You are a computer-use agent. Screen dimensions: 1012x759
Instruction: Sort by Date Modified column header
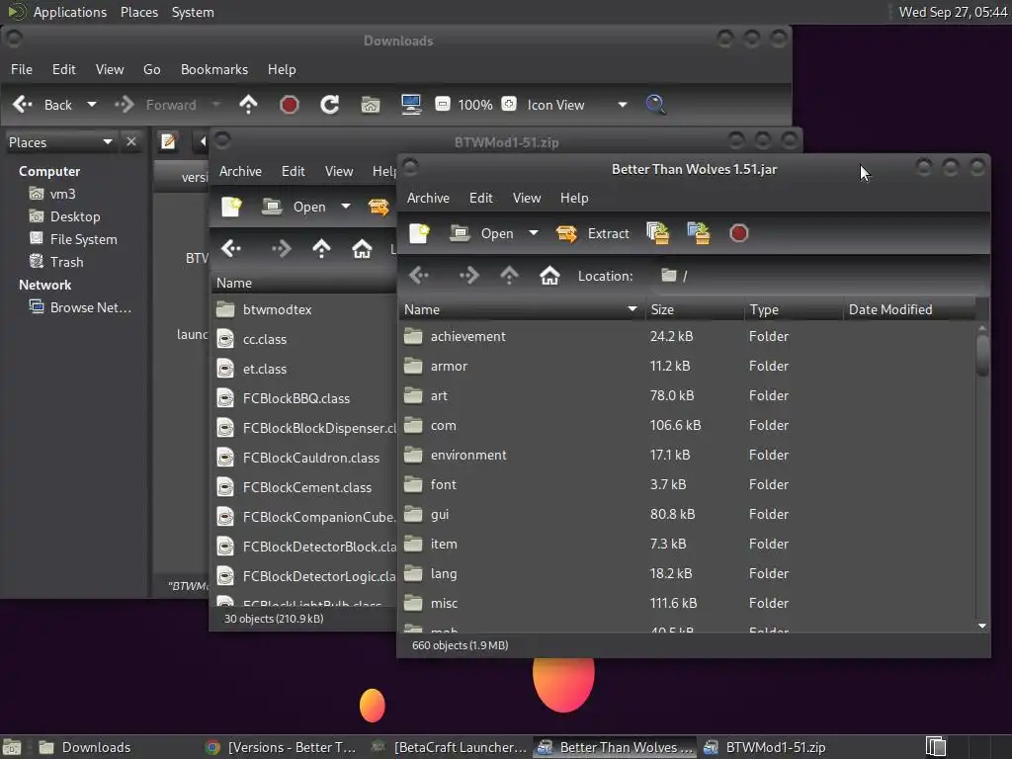[910, 309]
